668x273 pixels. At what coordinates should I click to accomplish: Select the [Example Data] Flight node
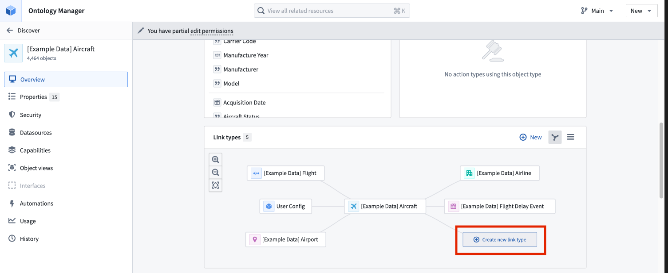(x=286, y=173)
